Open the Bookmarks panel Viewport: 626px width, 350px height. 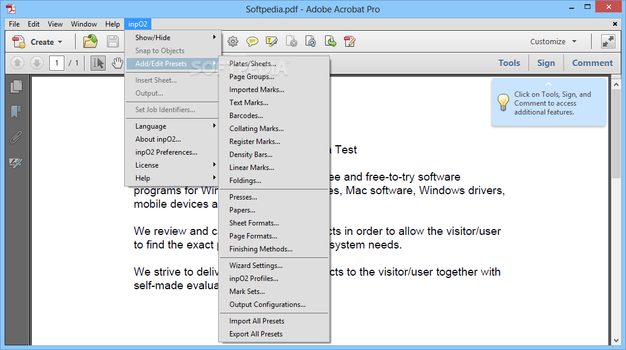[x=16, y=112]
